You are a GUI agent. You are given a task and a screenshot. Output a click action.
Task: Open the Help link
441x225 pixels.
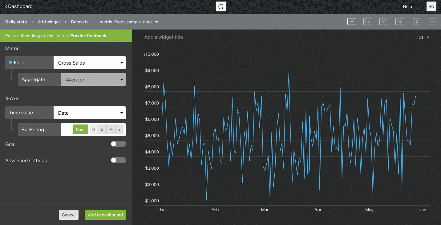click(407, 6)
